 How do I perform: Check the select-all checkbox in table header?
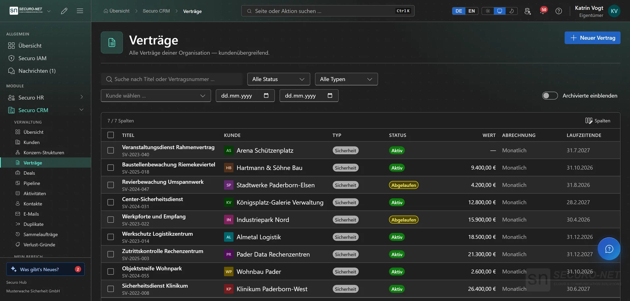[111, 135]
